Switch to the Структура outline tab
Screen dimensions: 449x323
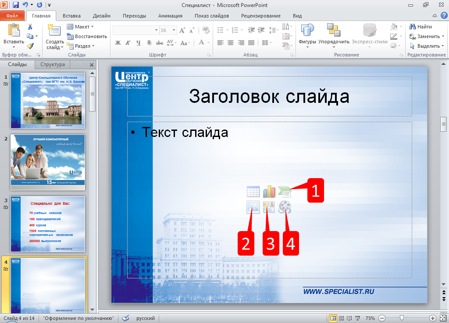tap(52, 64)
